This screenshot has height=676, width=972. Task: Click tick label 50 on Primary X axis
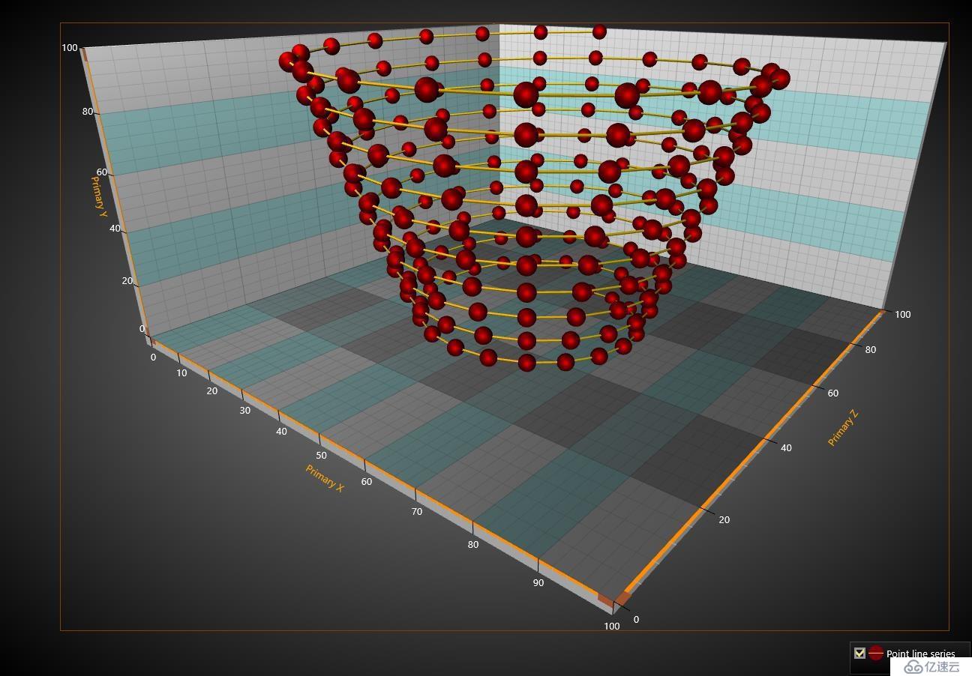click(x=321, y=455)
